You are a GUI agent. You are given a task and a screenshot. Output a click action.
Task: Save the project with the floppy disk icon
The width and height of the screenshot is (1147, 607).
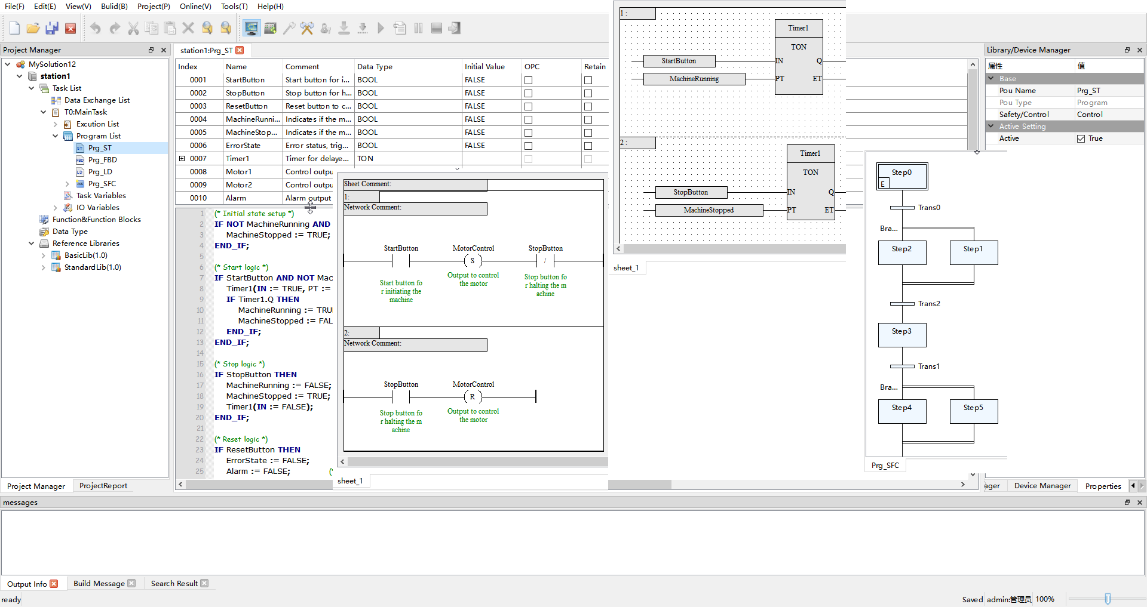coord(52,28)
